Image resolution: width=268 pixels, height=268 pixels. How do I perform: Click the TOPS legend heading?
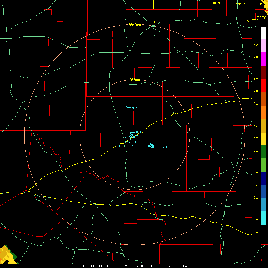262,18
